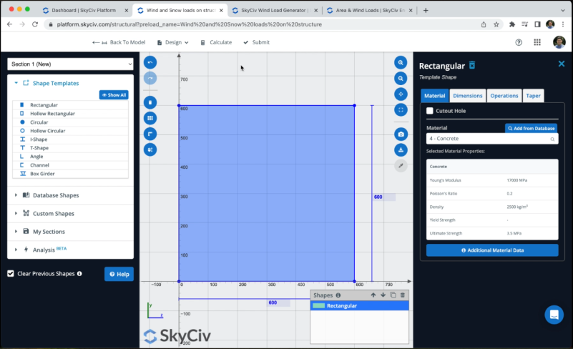Click the fit-to-screen icon
This screenshot has height=349, width=573.
click(x=401, y=109)
